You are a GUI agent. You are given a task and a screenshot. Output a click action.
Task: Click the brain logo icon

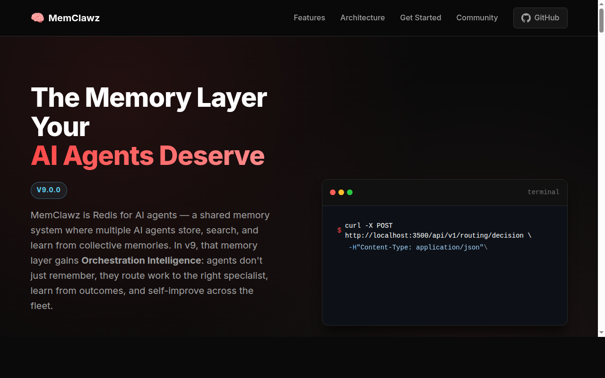37,18
